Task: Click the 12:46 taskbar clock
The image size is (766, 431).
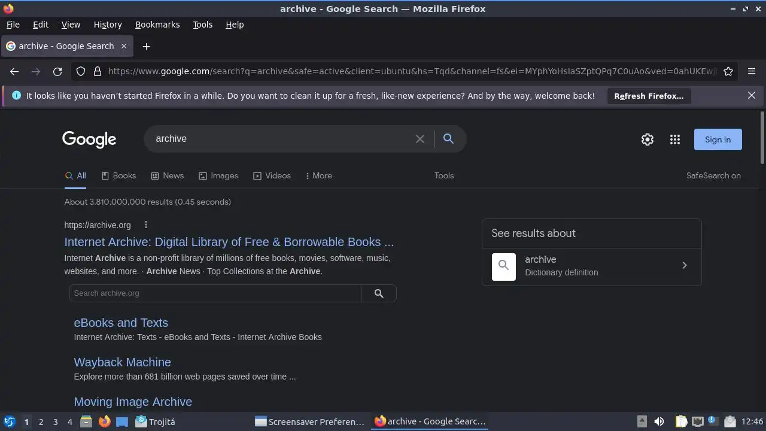Action: 752,421
